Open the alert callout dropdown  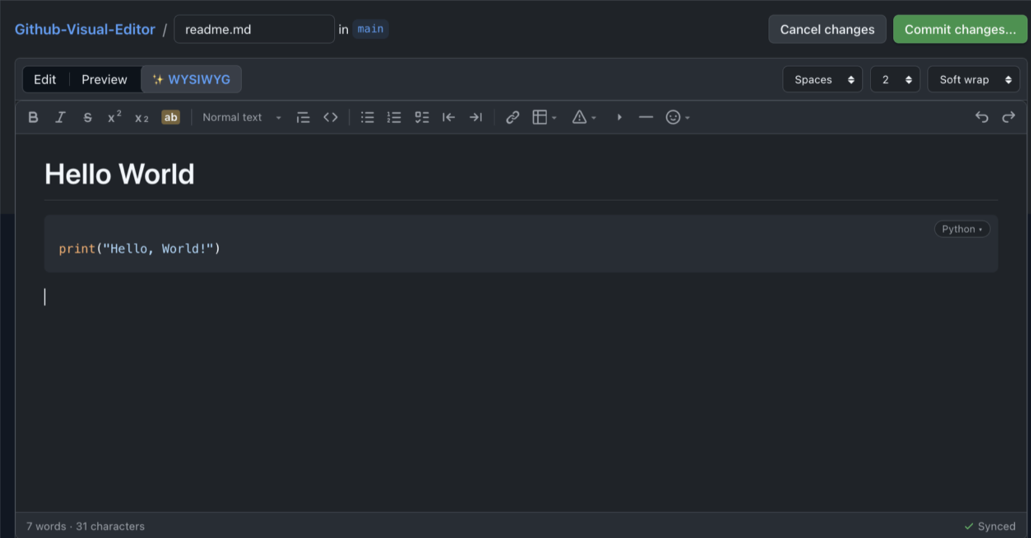click(584, 117)
